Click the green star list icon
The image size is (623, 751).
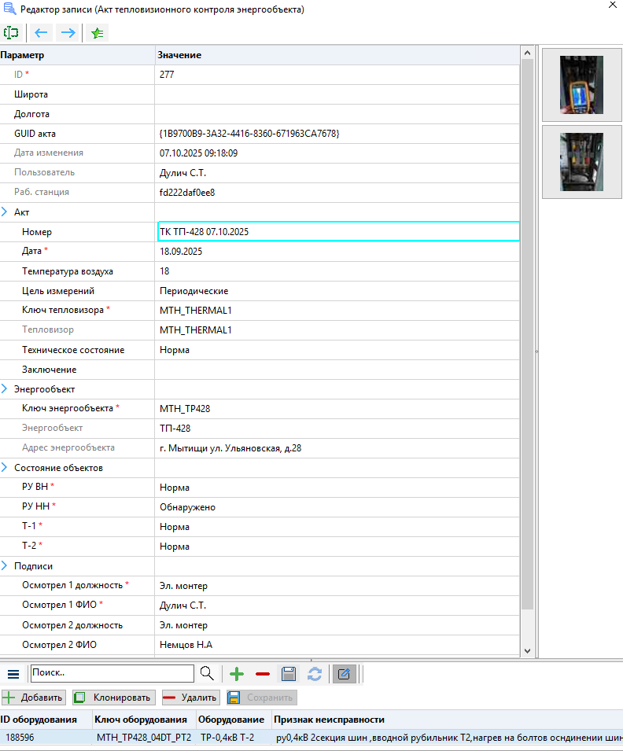[x=97, y=33]
